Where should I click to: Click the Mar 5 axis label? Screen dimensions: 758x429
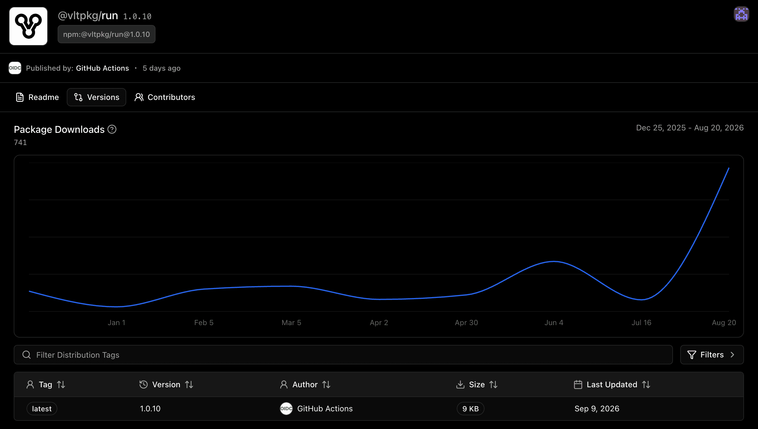(x=291, y=322)
